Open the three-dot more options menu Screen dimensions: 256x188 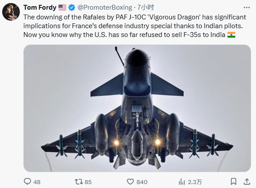246,7
